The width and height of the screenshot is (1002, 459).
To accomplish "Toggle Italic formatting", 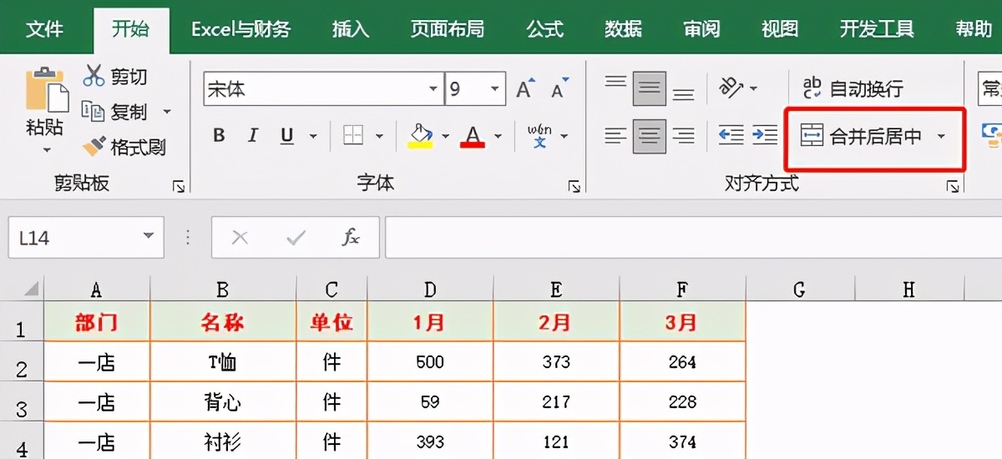I will [x=254, y=135].
